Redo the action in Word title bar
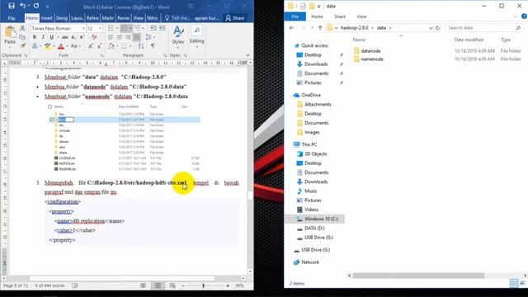The image size is (528, 297). coord(36,6)
